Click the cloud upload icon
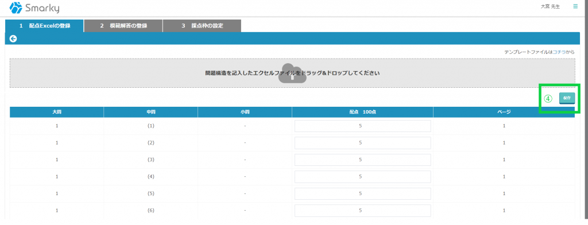588x225 pixels. 292,73
